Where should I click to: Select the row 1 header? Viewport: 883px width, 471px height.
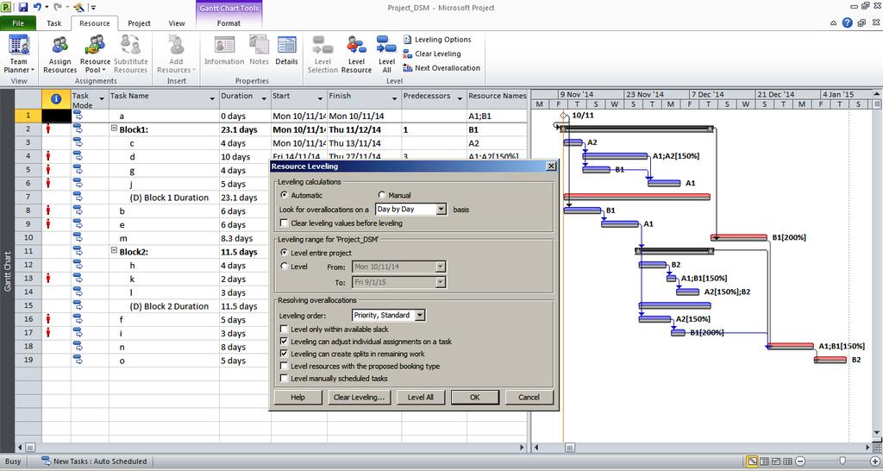[28, 116]
